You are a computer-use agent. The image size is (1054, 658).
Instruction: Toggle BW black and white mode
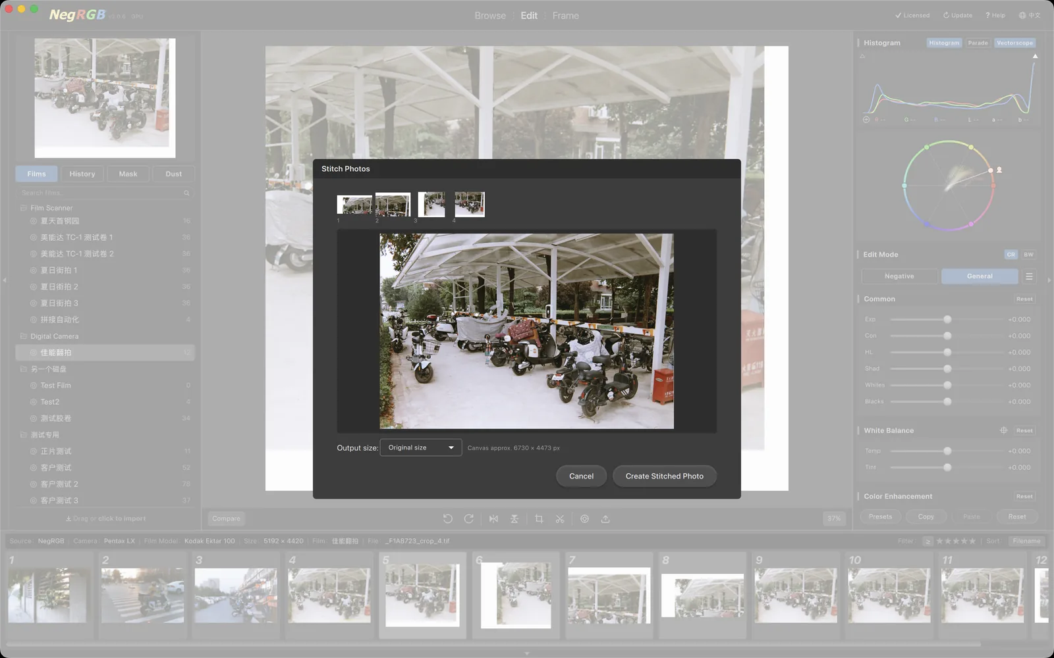tap(1028, 255)
